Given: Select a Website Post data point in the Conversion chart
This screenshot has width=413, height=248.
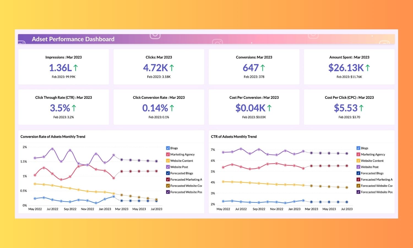Looking at the screenshot, I should (52, 149).
